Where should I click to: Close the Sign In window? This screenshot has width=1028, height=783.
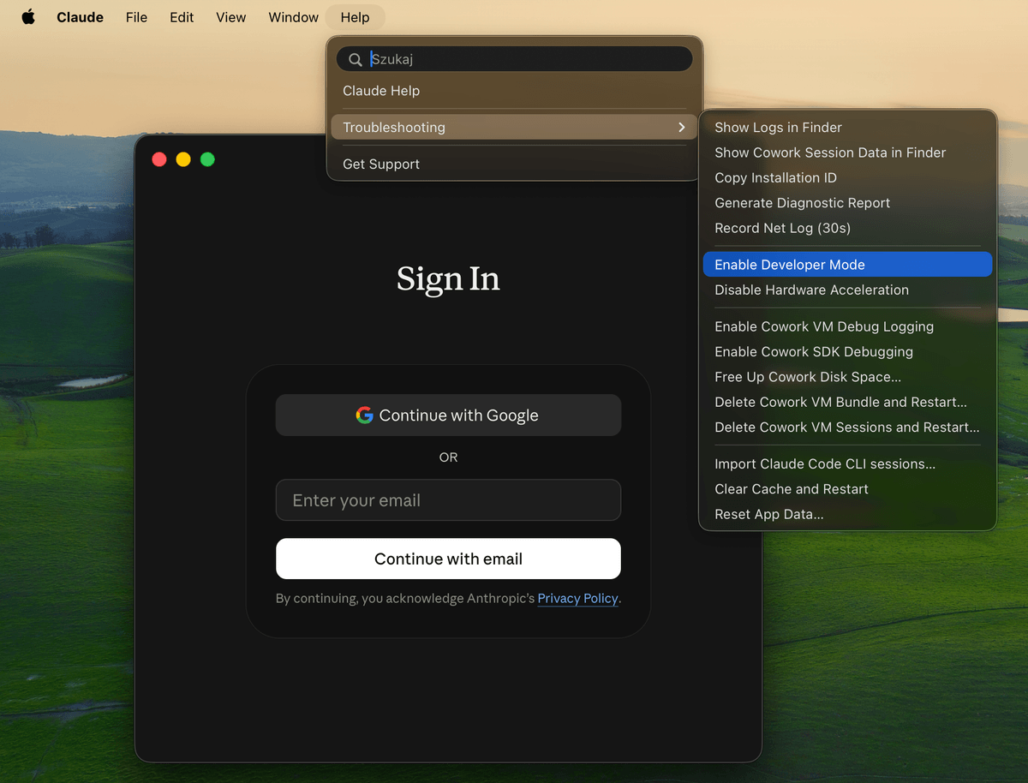click(x=159, y=159)
